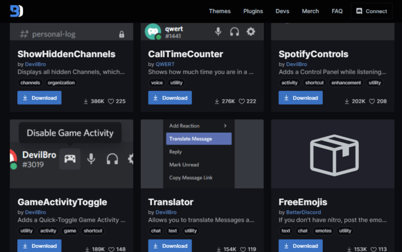
Task: Click the heart icon on Translator card
Action: tap(241, 249)
